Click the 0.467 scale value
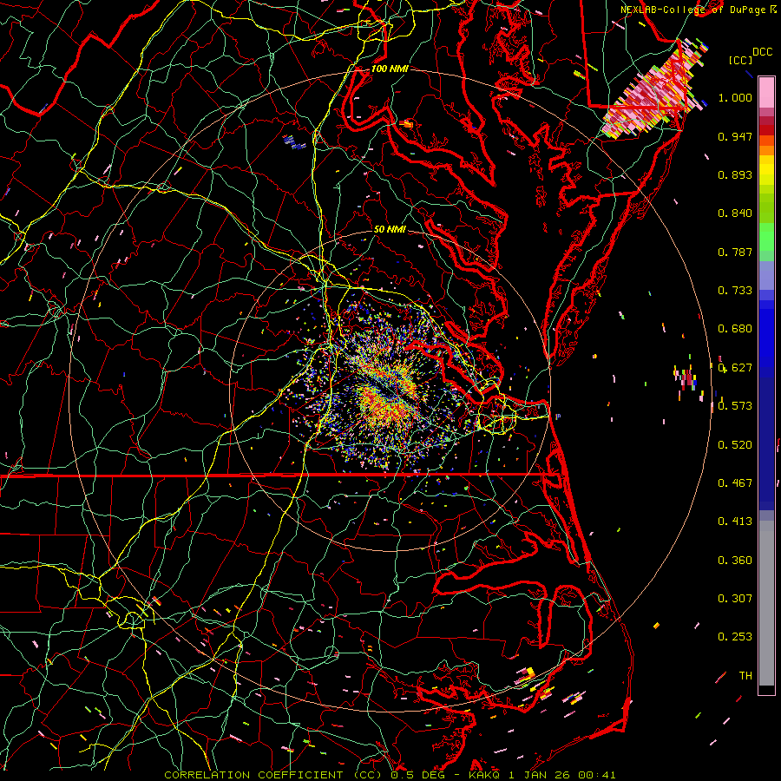Screen dimensions: 781x781 (x=735, y=483)
